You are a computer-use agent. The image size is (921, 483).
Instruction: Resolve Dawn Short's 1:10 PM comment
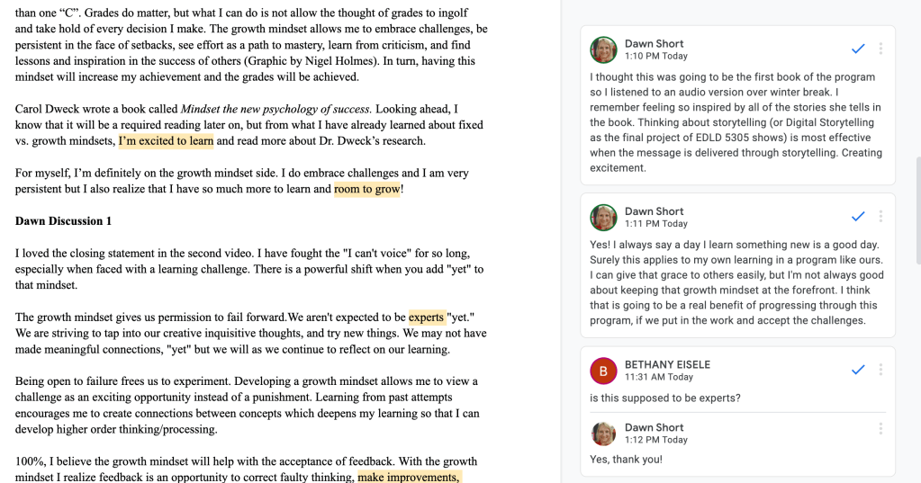[858, 49]
